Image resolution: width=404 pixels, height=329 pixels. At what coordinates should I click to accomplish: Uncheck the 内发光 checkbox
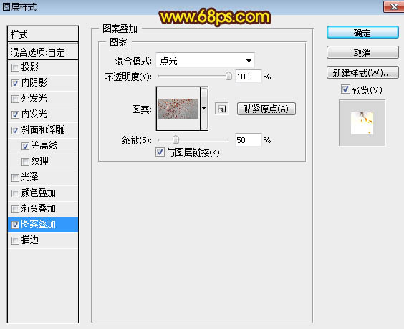point(15,114)
